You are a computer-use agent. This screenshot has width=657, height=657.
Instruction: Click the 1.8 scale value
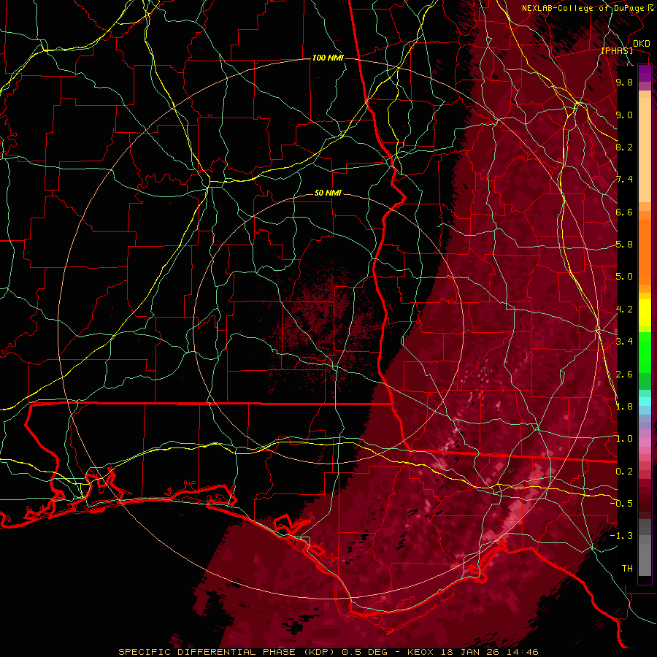[x=624, y=407]
